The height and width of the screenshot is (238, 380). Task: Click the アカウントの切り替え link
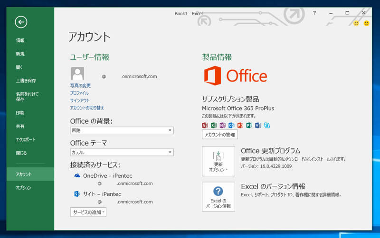87,108
